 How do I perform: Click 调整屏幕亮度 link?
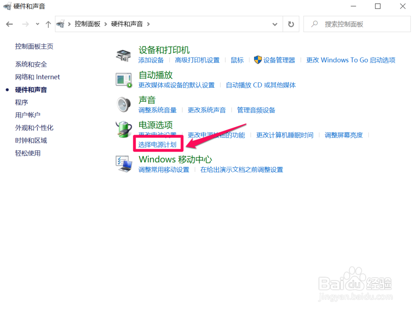(344, 135)
